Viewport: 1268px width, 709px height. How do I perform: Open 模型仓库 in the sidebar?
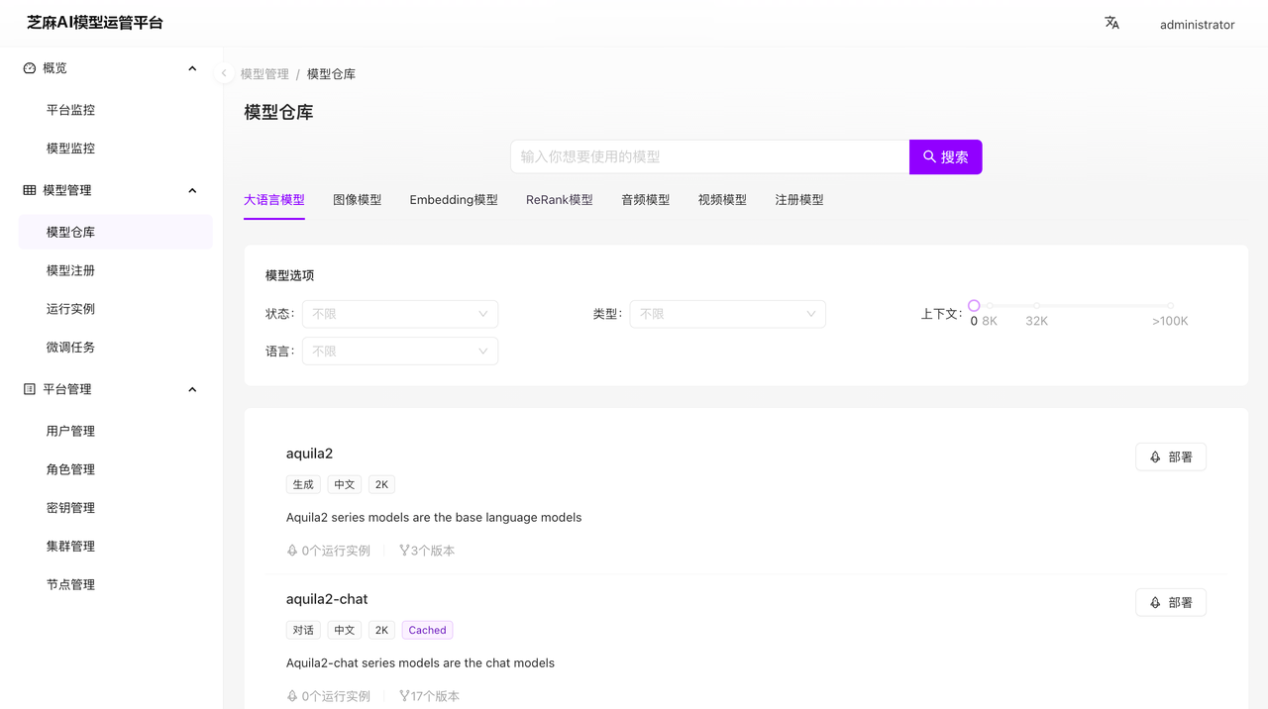tap(115, 232)
